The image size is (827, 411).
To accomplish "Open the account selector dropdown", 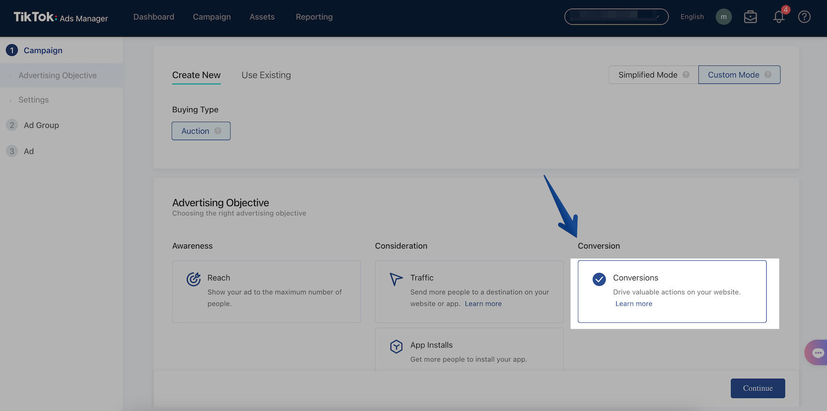I will tap(616, 17).
